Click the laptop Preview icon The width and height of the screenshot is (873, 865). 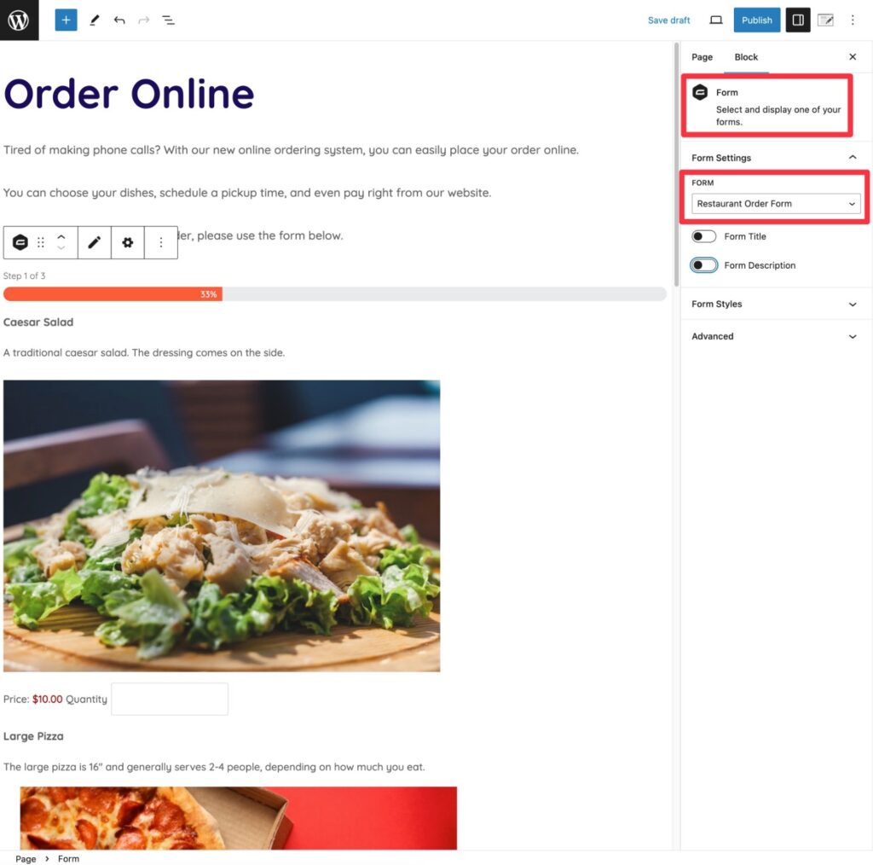715,20
